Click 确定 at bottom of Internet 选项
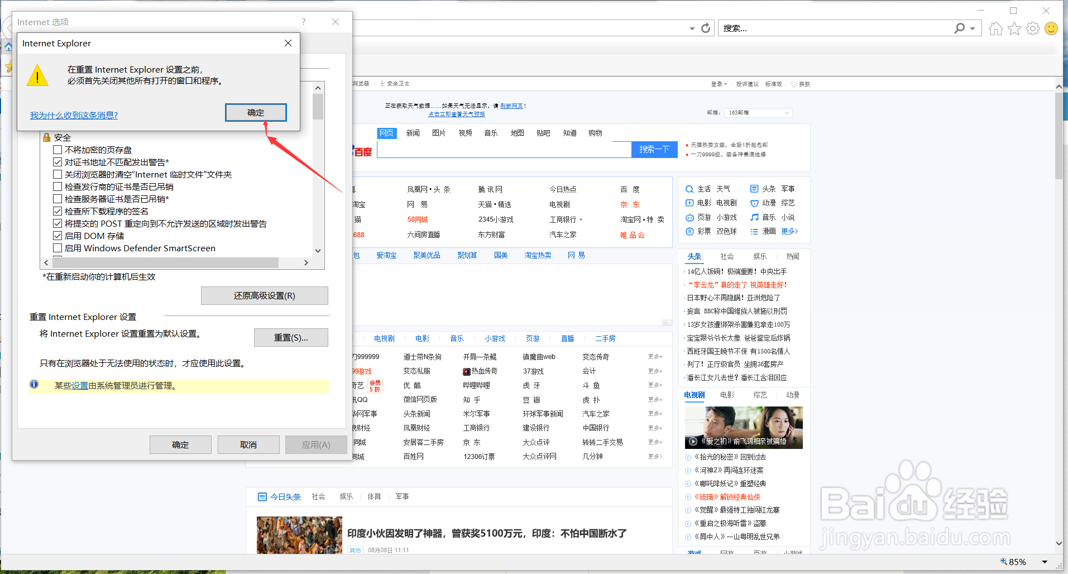Viewport: 1068px width, 574px height. [180, 444]
